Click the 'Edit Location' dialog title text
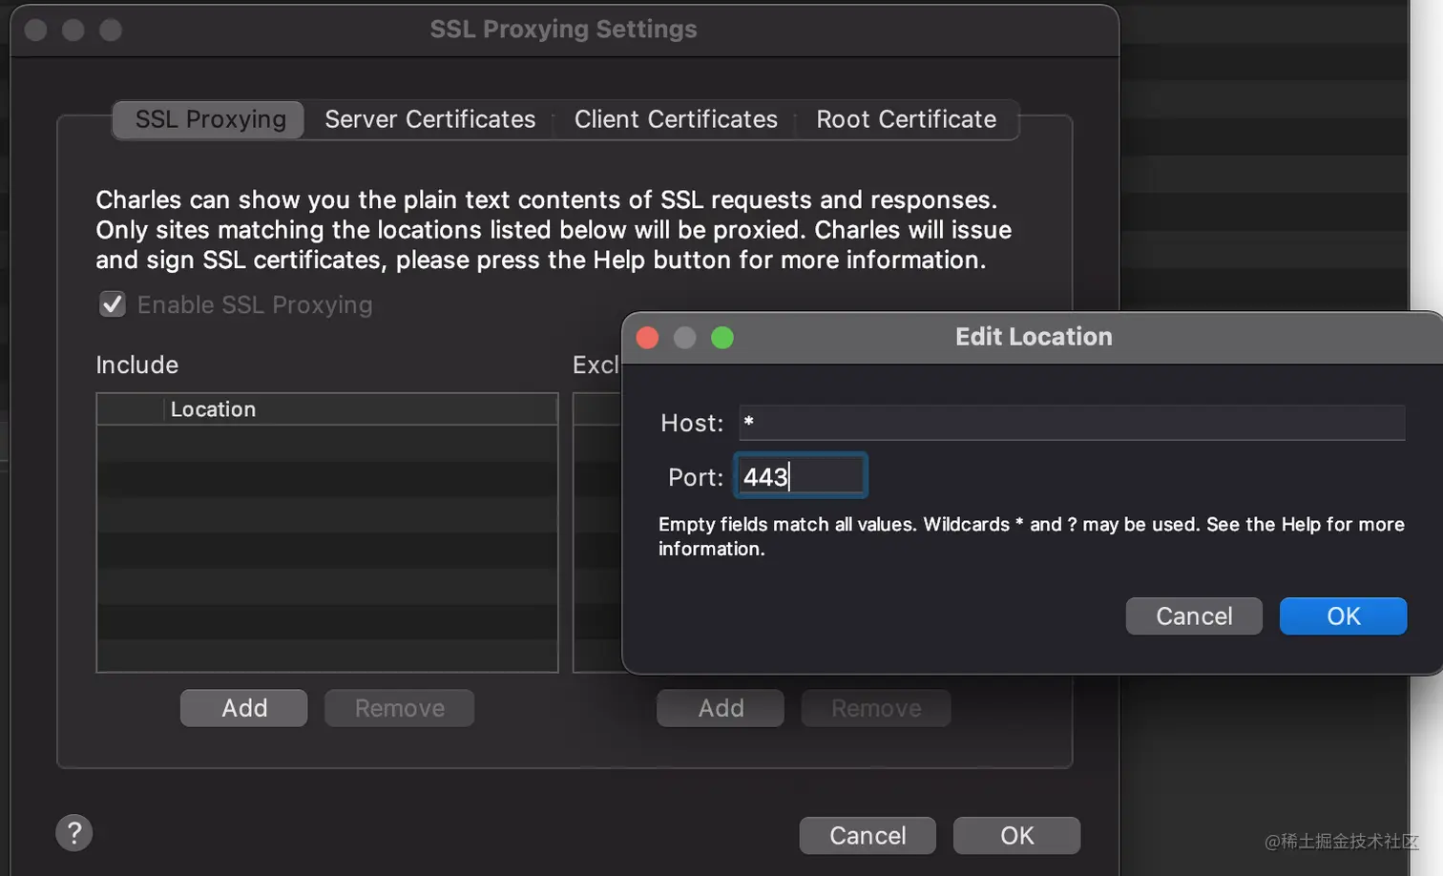Screen dimensions: 1443x876 coord(1034,337)
